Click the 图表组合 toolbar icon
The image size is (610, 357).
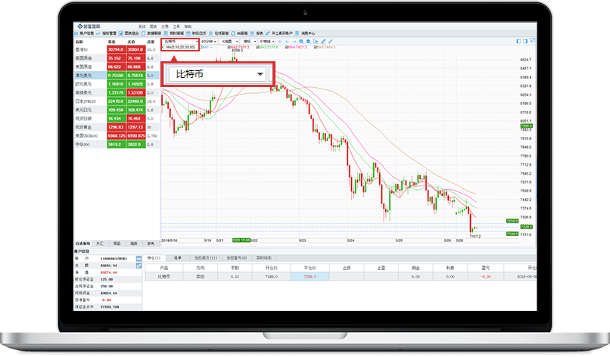tap(127, 33)
